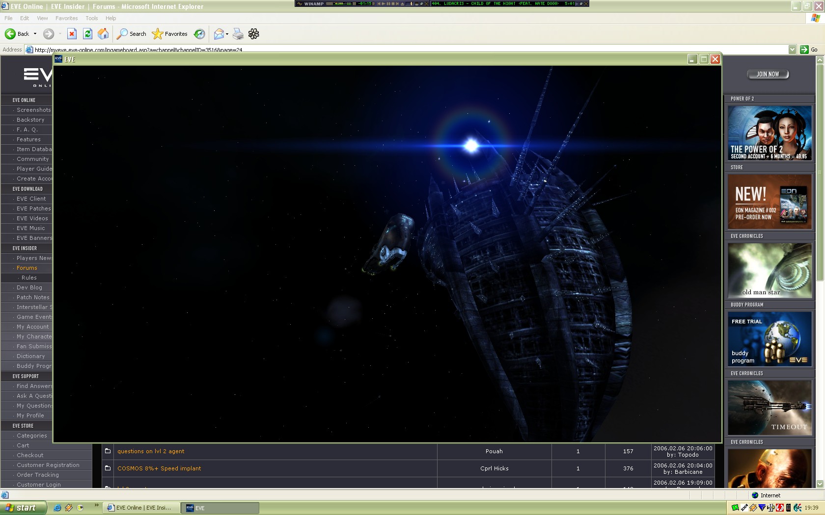Open Favorites star in IE toolbar
The height and width of the screenshot is (515, 825).
[157, 34]
